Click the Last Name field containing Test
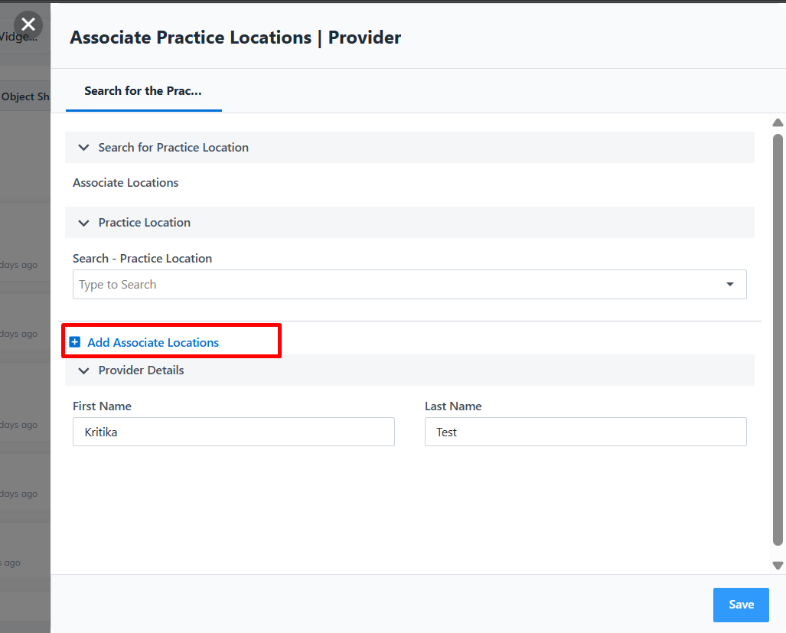The height and width of the screenshot is (633, 786). (x=585, y=432)
